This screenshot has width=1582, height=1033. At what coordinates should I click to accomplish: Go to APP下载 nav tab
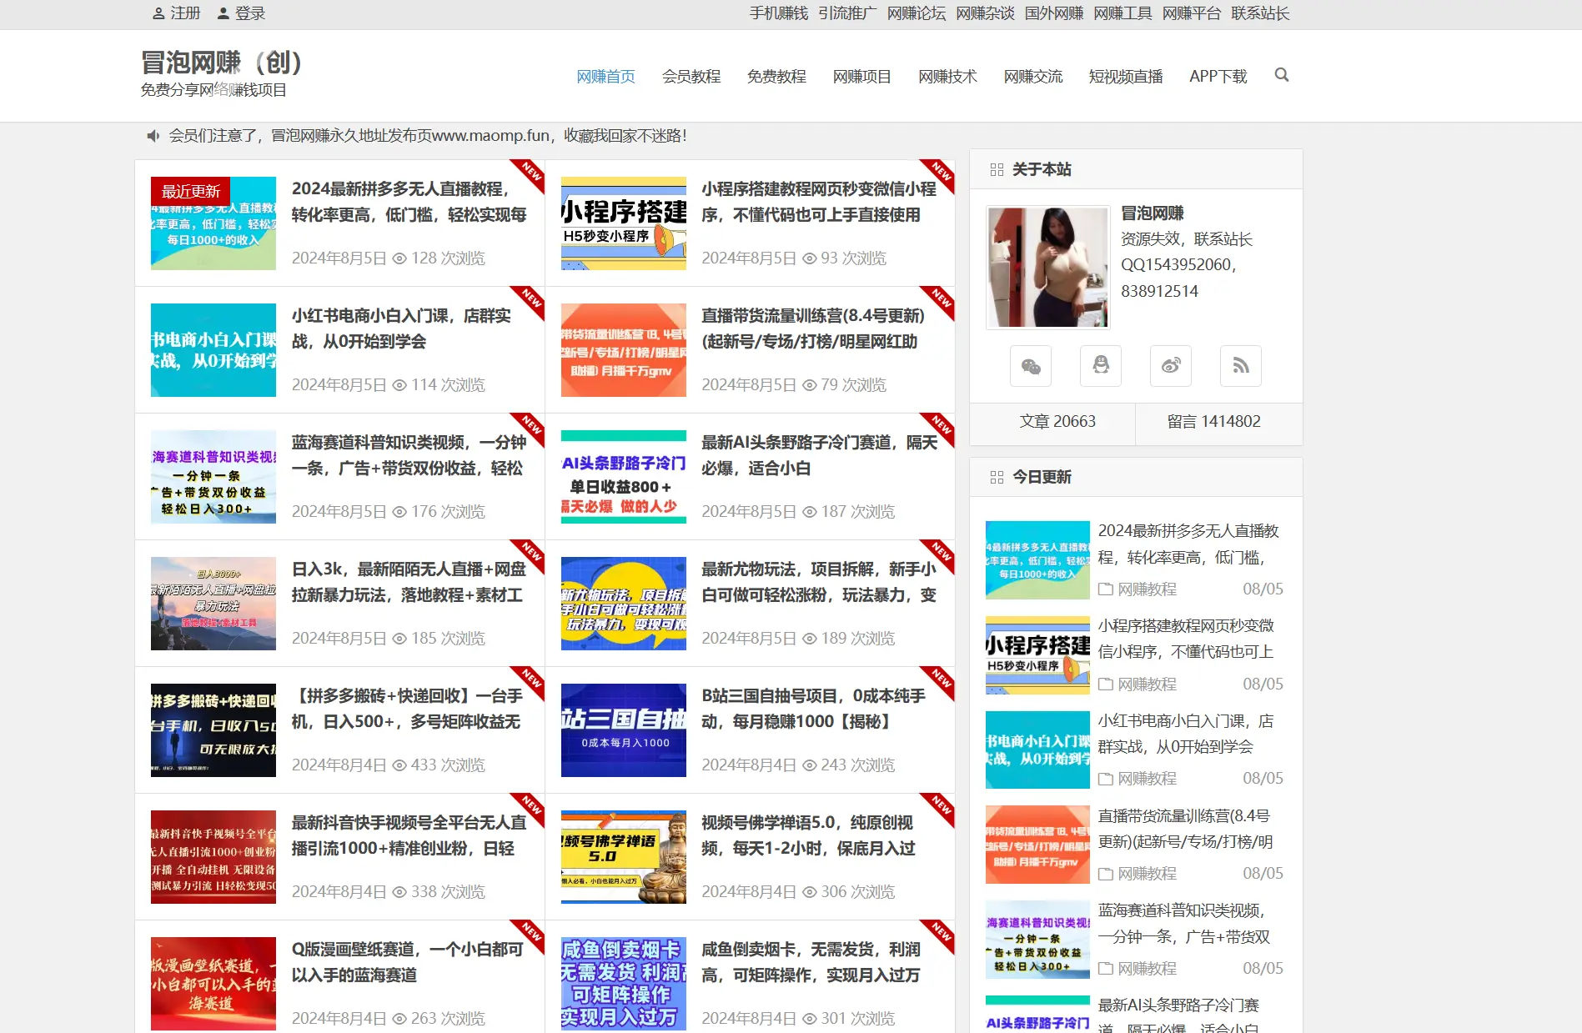1218,77
